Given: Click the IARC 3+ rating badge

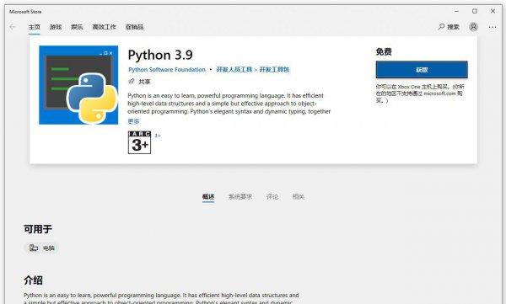Looking at the screenshot, I should pyautogui.click(x=139, y=142).
